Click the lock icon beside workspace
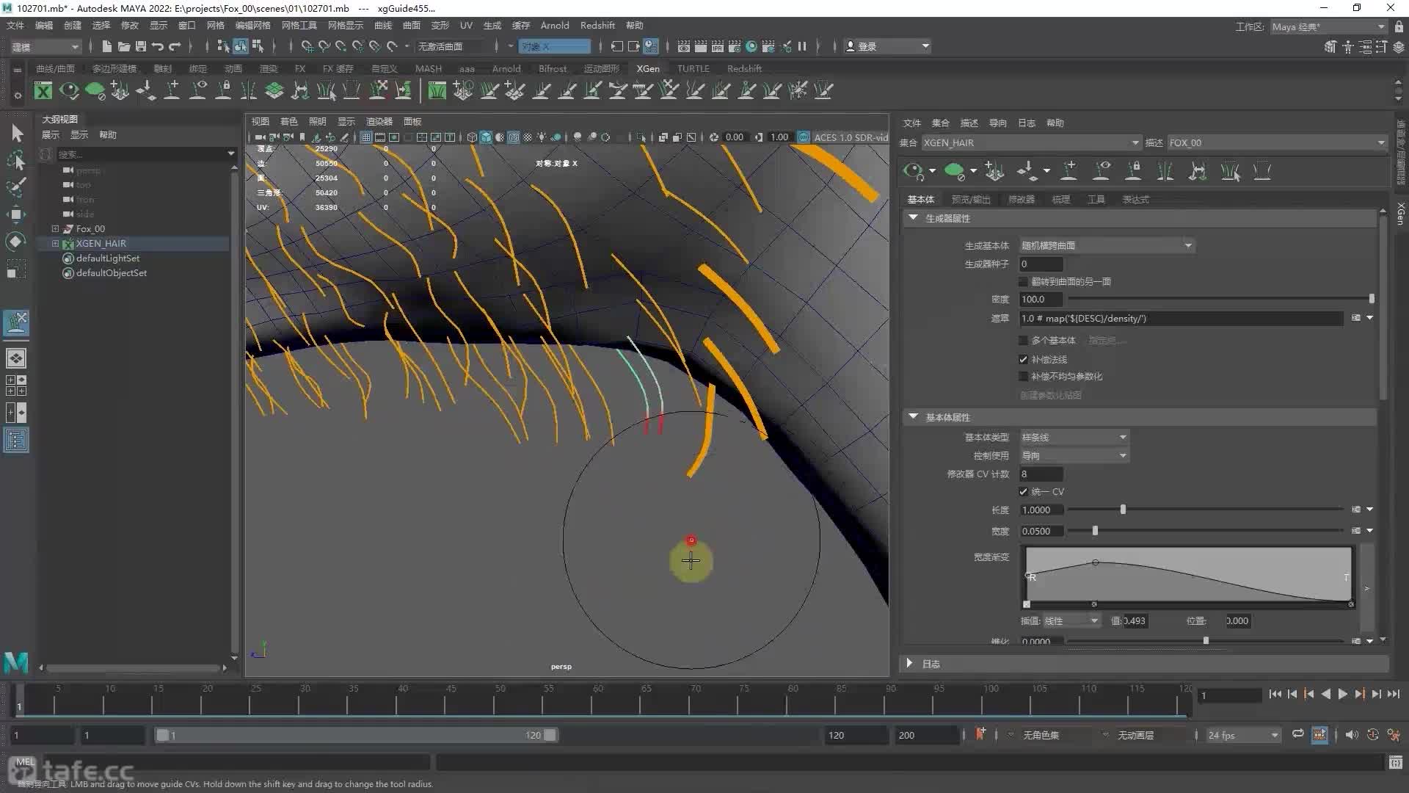1409x793 pixels. coord(1399,26)
